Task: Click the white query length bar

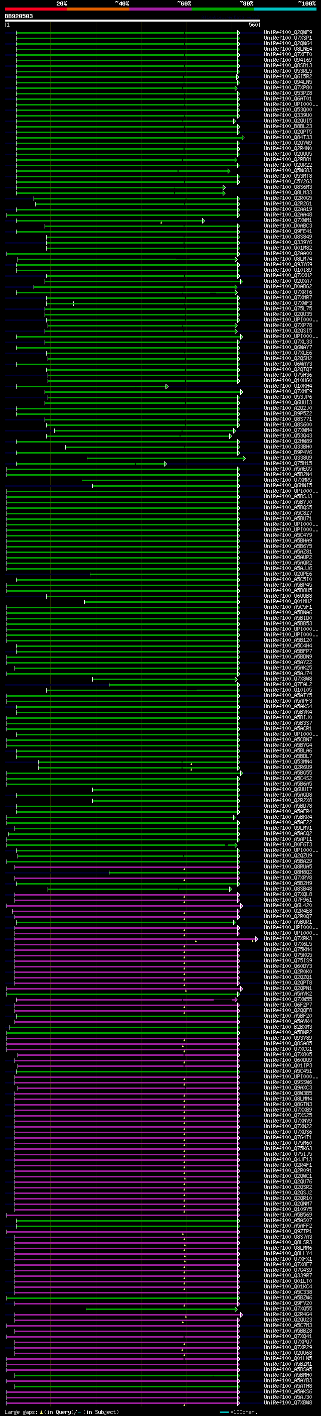Action: [x=132, y=20]
